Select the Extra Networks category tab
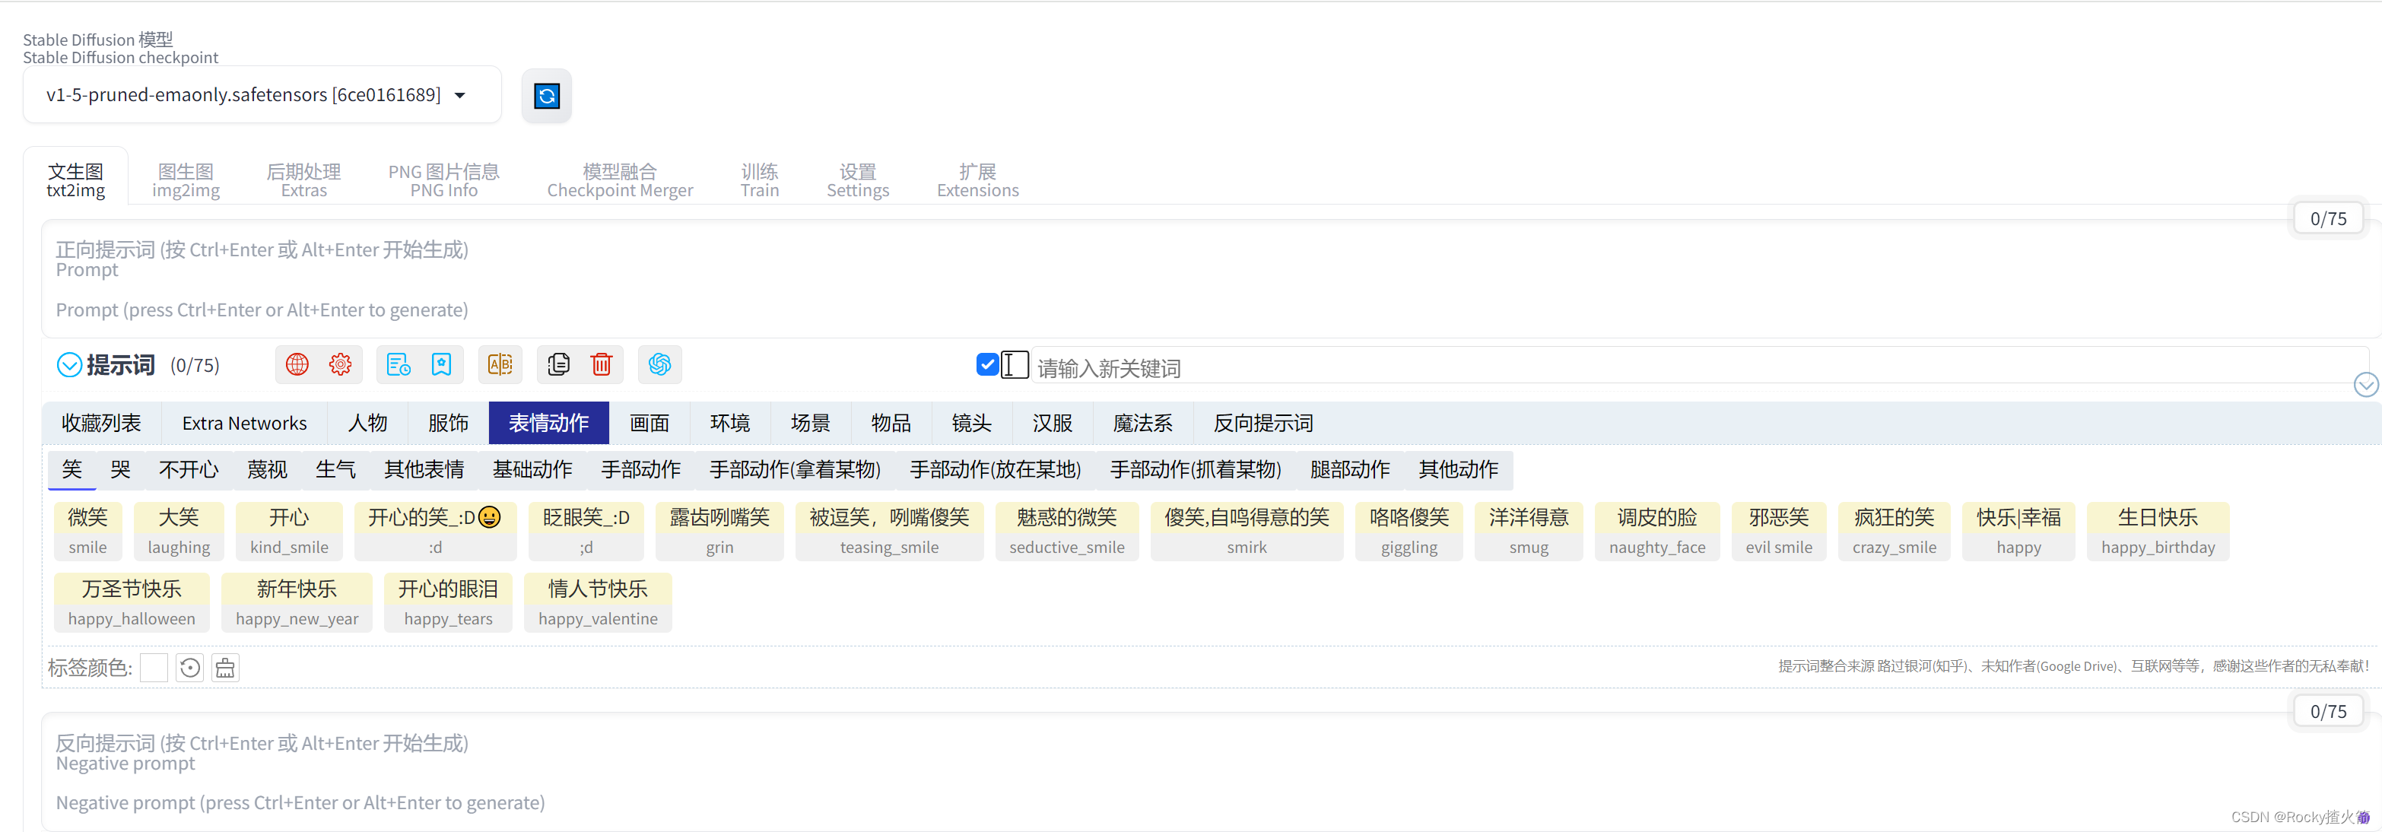 pyautogui.click(x=244, y=424)
